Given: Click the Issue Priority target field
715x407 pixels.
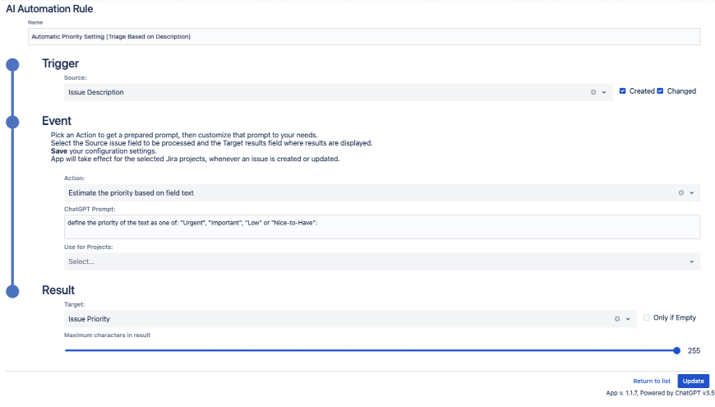Looking at the screenshot, I should pyautogui.click(x=337, y=318).
